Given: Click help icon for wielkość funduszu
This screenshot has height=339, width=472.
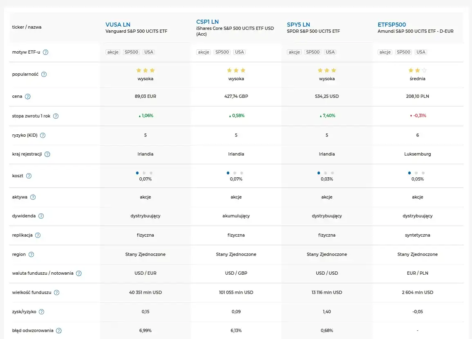Looking at the screenshot, I should click(x=57, y=293).
